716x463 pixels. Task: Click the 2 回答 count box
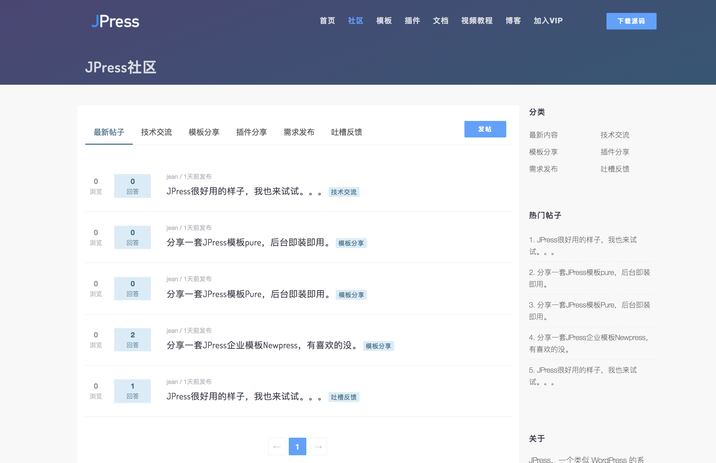pyautogui.click(x=132, y=340)
